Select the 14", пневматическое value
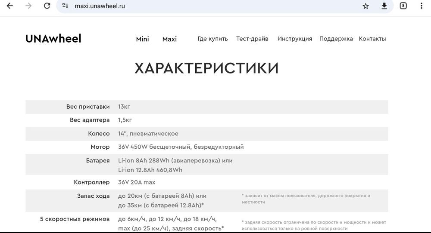This screenshot has width=431, height=233. pyautogui.click(x=148, y=134)
